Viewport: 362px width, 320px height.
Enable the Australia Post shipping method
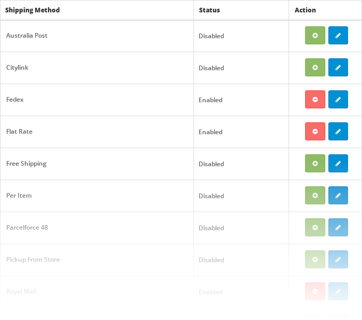[x=315, y=36]
